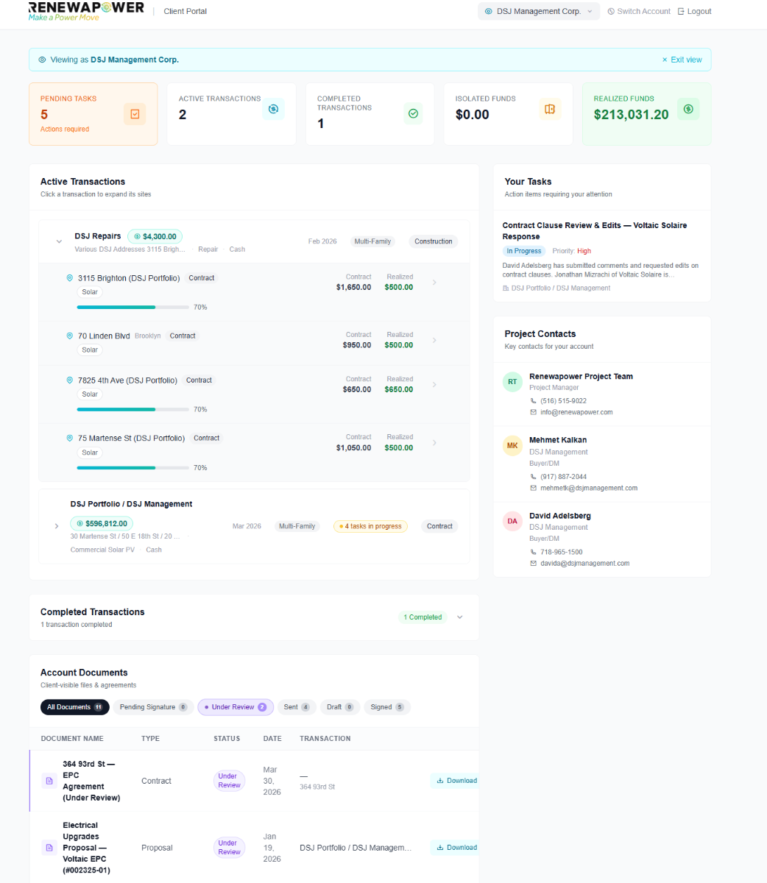Click Exit view in the banner

point(683,59)
